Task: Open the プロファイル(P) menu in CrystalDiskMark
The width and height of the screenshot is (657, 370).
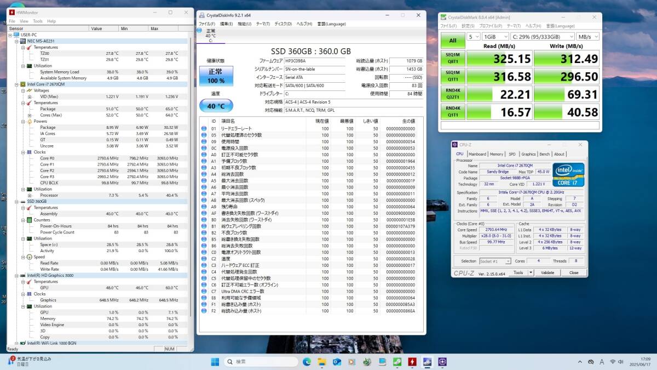Action: pyautogui.click(x=491, y=26)
